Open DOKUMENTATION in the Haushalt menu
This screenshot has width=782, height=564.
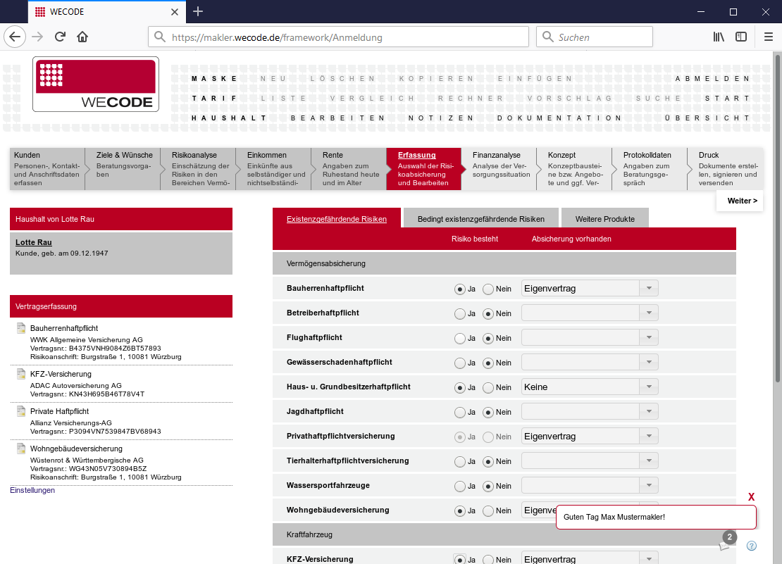(x=559, y=118)
